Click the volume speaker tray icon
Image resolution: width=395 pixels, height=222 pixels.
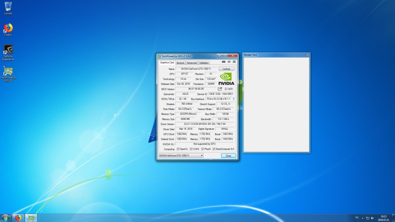click(372, 218)
